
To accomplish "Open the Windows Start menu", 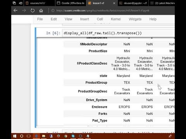I will click(x=15, y=136).
